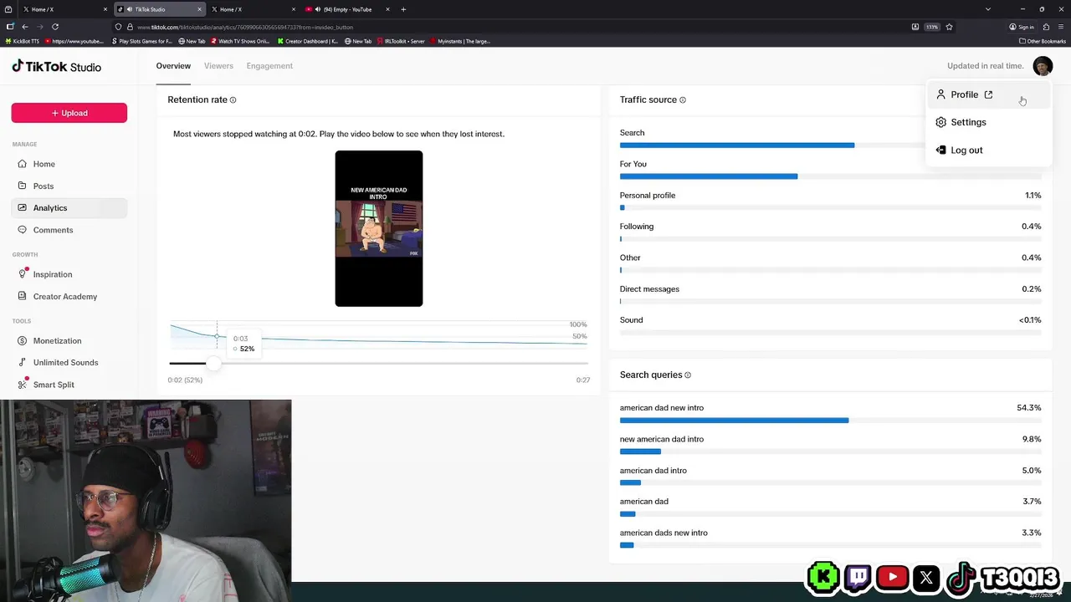Select Profile in the account menu
The width and height of the screenshot is (1071, 602).
(x=988, y=94)
